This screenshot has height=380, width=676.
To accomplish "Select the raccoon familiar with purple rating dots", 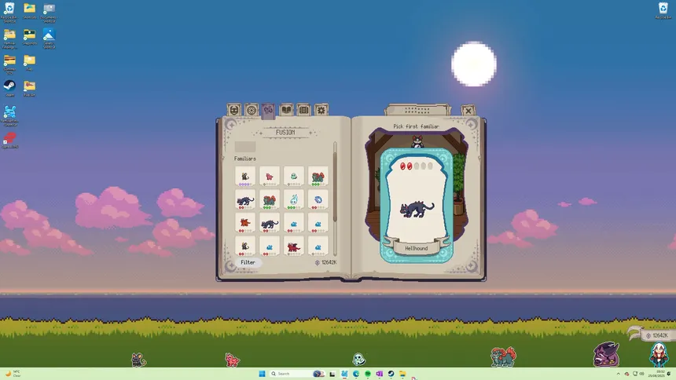I will pyautogui.click(x=245, y=176).
